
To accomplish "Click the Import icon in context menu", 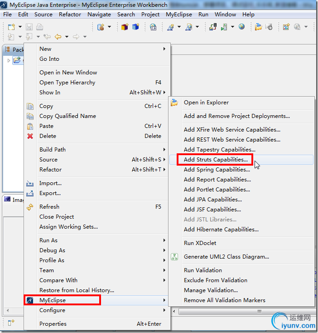I will (30, 183).
